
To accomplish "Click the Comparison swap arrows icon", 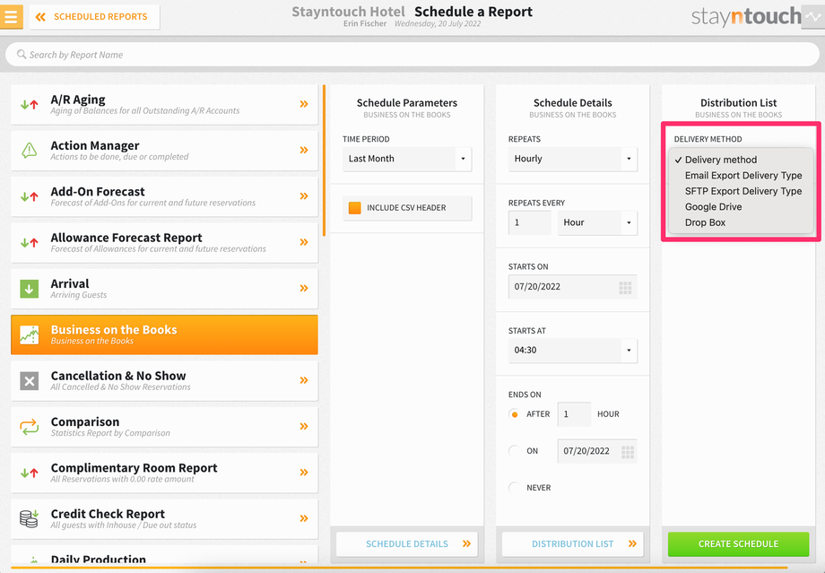I will pos(30,427).
